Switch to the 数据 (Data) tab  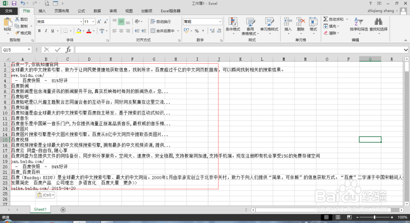click(97, 11)
